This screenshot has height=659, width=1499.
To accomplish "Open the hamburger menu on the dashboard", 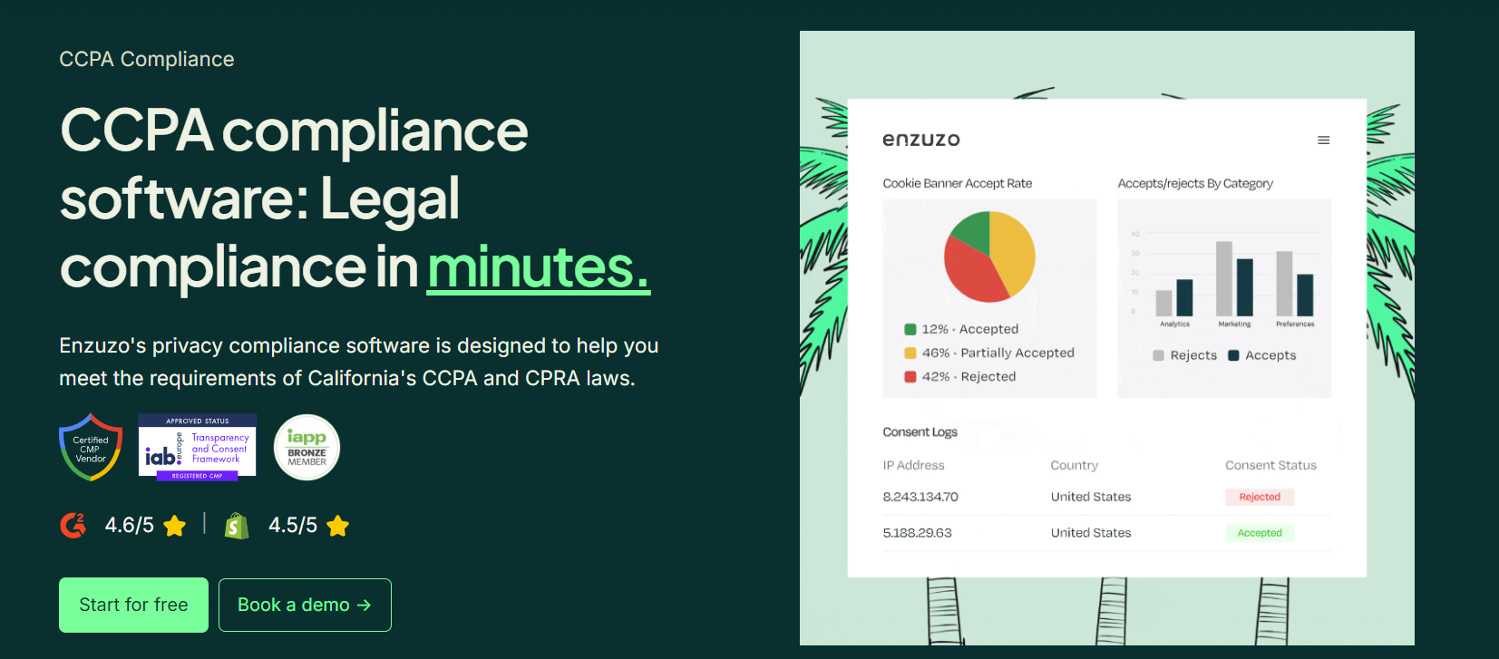I will [x=1323, y=140].
